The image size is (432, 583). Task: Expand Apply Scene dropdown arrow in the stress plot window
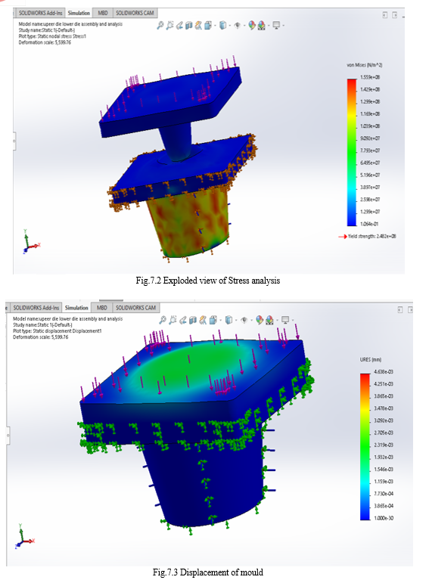pos(269,25)
